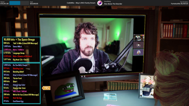Screen dimensions: 189x106
Task: Open the Rise Above The Disorder link
Action: pos(113,4)
